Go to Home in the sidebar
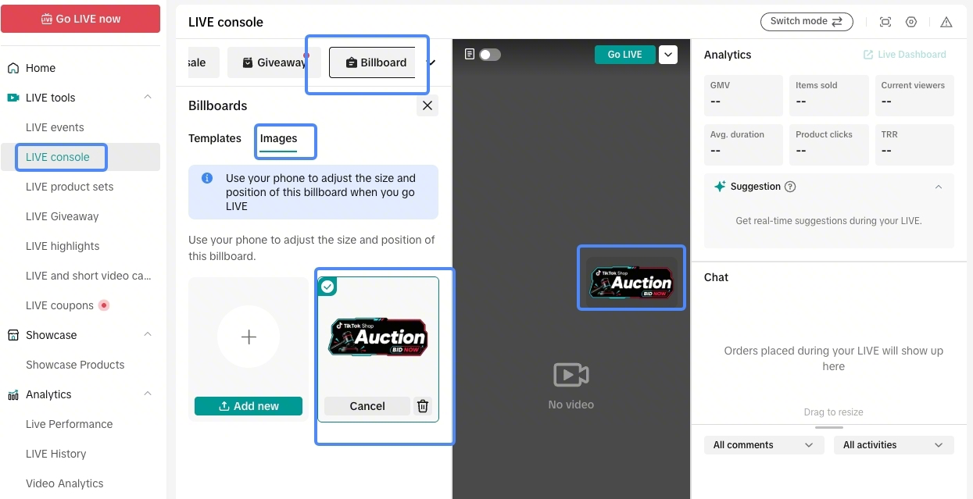973x499 pixels. [41, 68]
